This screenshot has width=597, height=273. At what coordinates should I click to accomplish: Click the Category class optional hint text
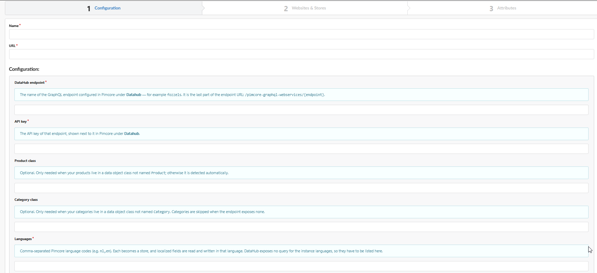[x=142, y=212]
